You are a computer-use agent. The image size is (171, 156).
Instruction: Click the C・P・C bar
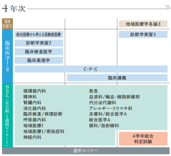(x=91, y=69)
